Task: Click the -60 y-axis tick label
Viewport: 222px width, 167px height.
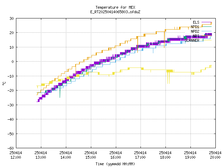Action: pyautogui.click(x=10, y=148)
